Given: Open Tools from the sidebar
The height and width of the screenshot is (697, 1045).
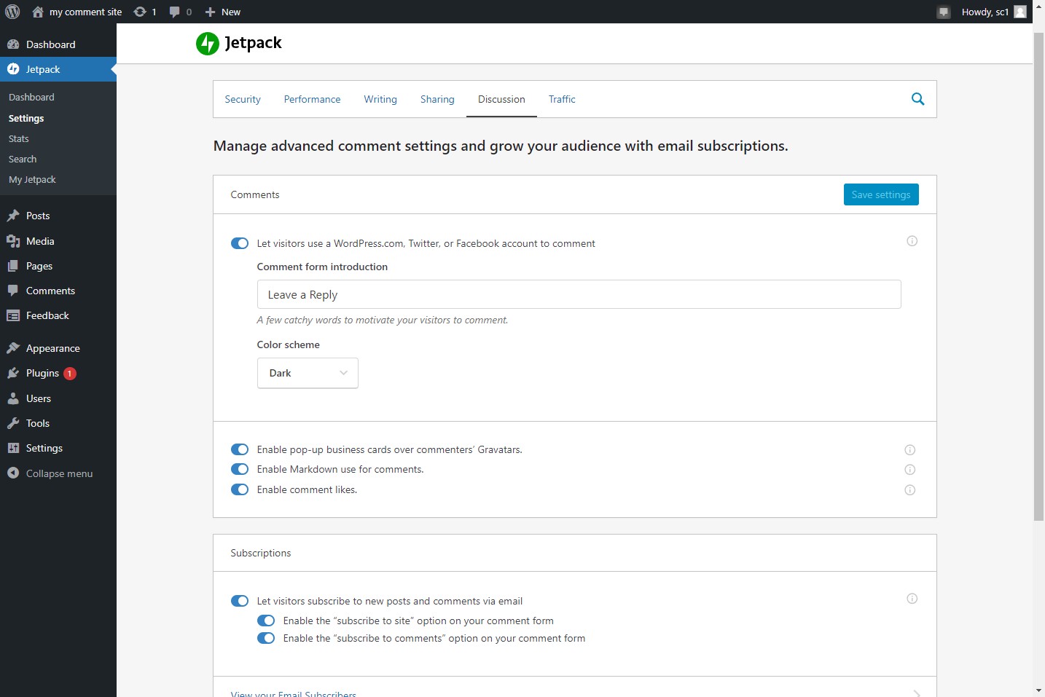Looking at the screenshot, I should [x=58, y=423].
